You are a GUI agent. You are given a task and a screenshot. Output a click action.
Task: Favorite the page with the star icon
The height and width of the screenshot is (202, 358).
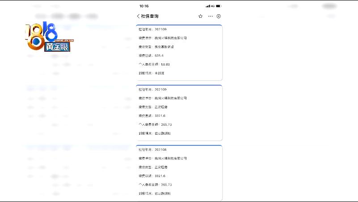point(200,16)
